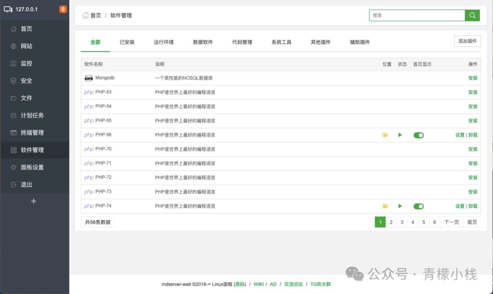Click the monitoring icon for 监控
Viewport: 493px width, 294px height.
point(14,63)
